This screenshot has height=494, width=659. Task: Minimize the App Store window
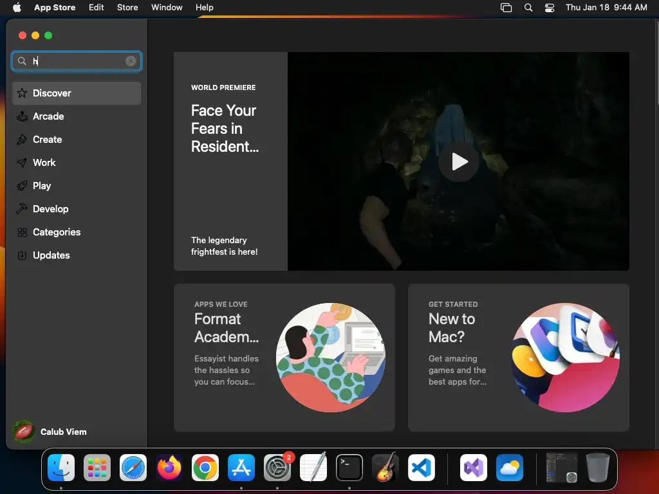[x=35, y=35]
